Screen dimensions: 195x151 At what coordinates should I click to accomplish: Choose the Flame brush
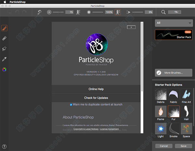pyautogui.click(x=161, y=113)
